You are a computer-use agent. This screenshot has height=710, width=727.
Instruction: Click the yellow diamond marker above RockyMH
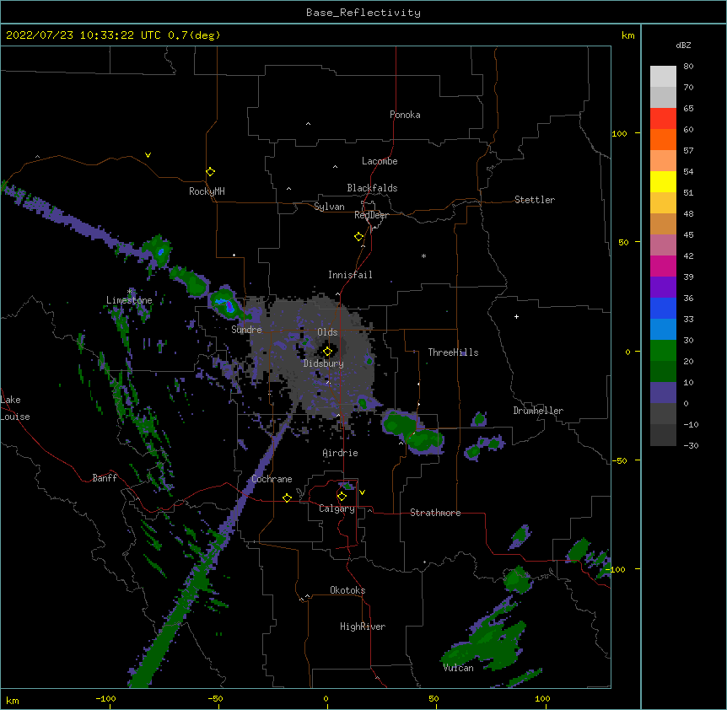click(x=210, y=172)
